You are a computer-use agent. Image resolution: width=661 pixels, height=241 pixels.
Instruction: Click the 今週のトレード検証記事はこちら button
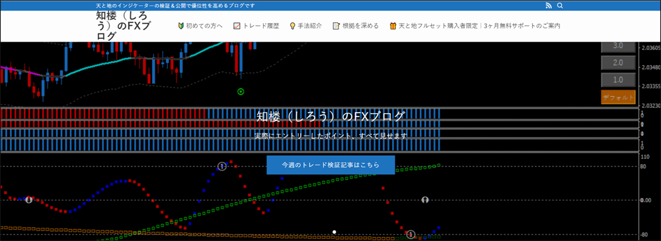[330, 165]
